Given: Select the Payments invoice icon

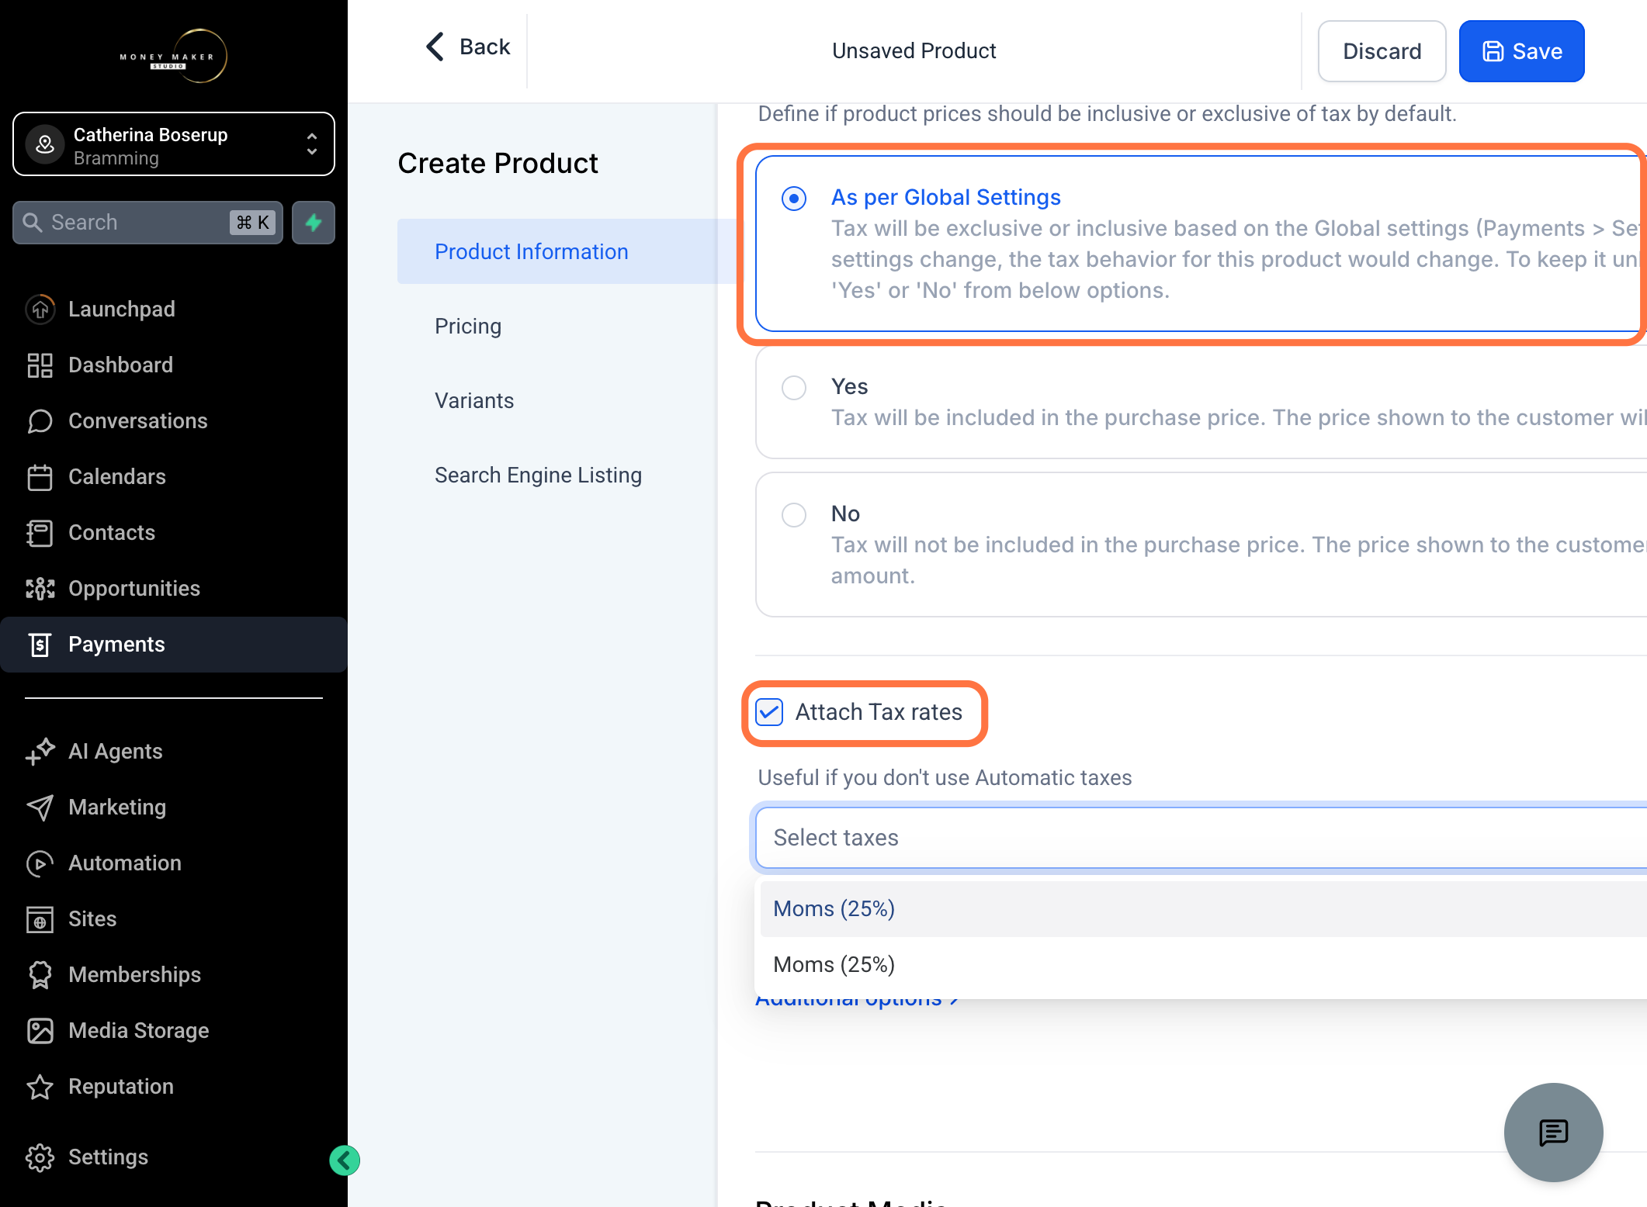Looking at the screenshot, I should (40, 644).
